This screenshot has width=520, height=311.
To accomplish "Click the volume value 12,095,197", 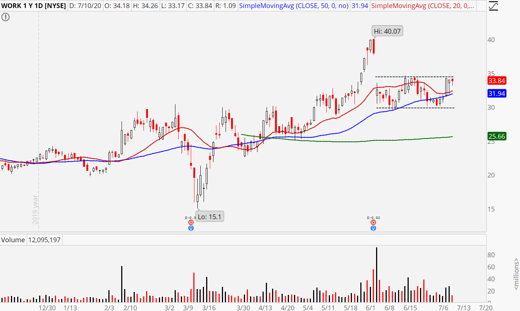I will pos(44,240).
